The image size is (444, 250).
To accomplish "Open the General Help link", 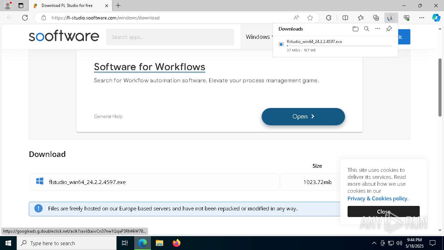I will pos(108,116).
